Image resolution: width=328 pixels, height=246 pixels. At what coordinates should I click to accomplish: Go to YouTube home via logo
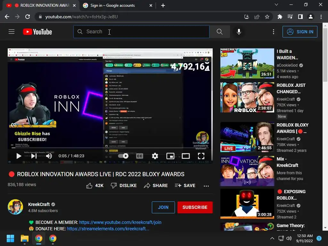coord(37,32)
